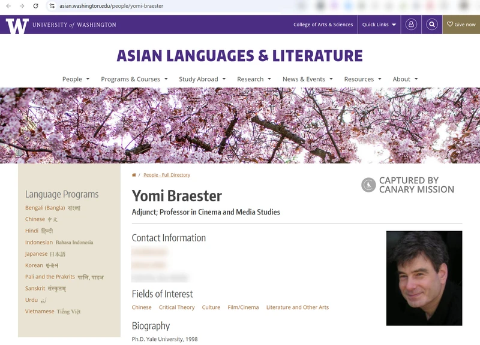
Task: Expand the Resources menu arrow
Action: (x=380, y=79)
